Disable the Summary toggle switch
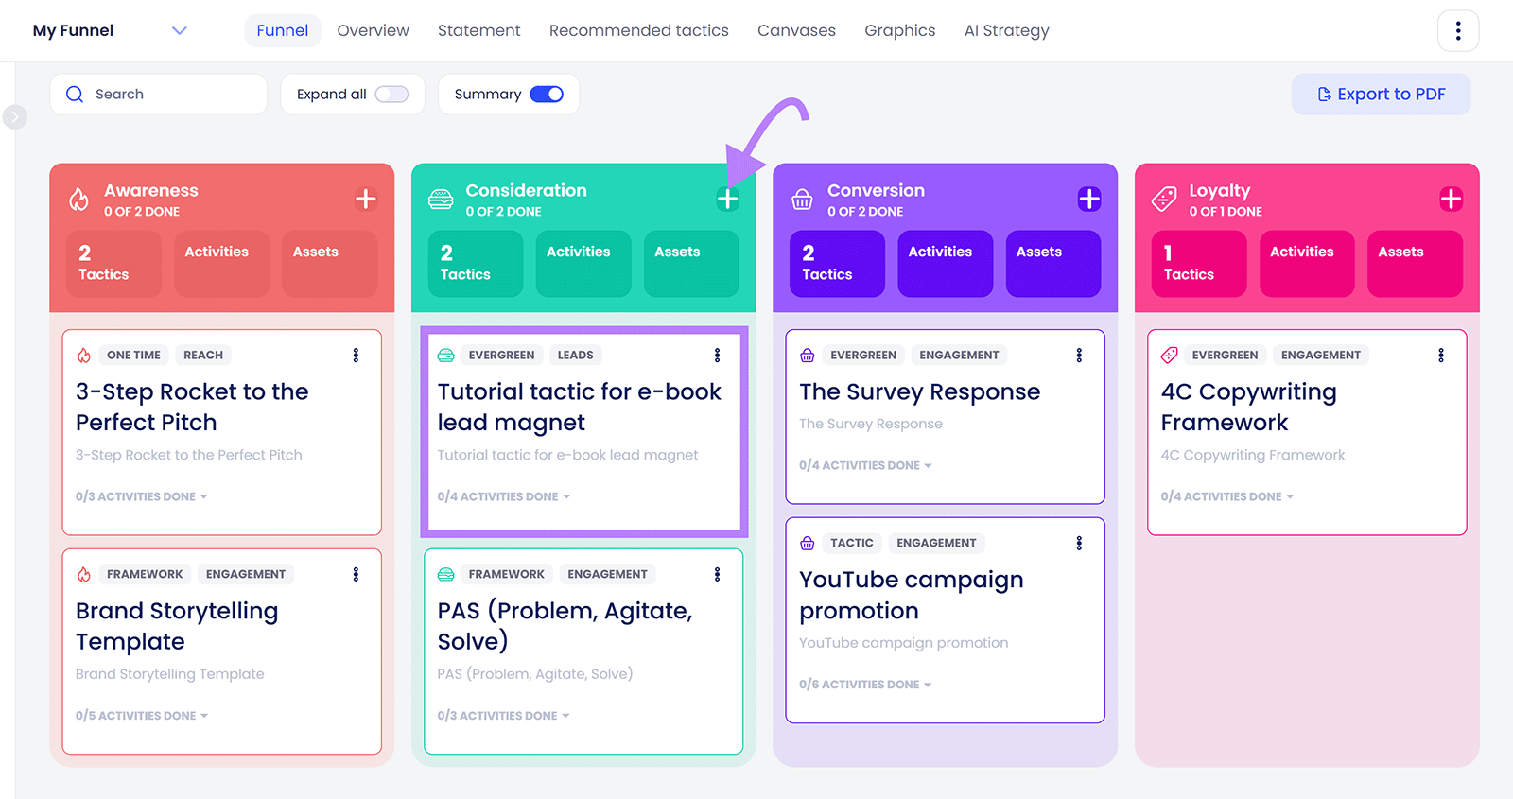 coord(547,95)
